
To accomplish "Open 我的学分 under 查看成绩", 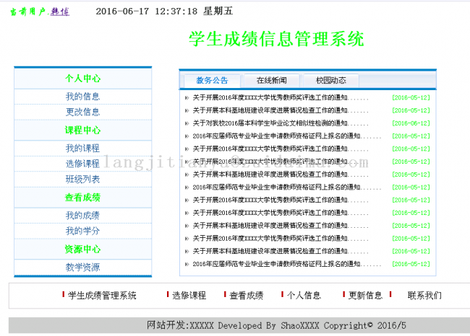I will coord(82,231).
